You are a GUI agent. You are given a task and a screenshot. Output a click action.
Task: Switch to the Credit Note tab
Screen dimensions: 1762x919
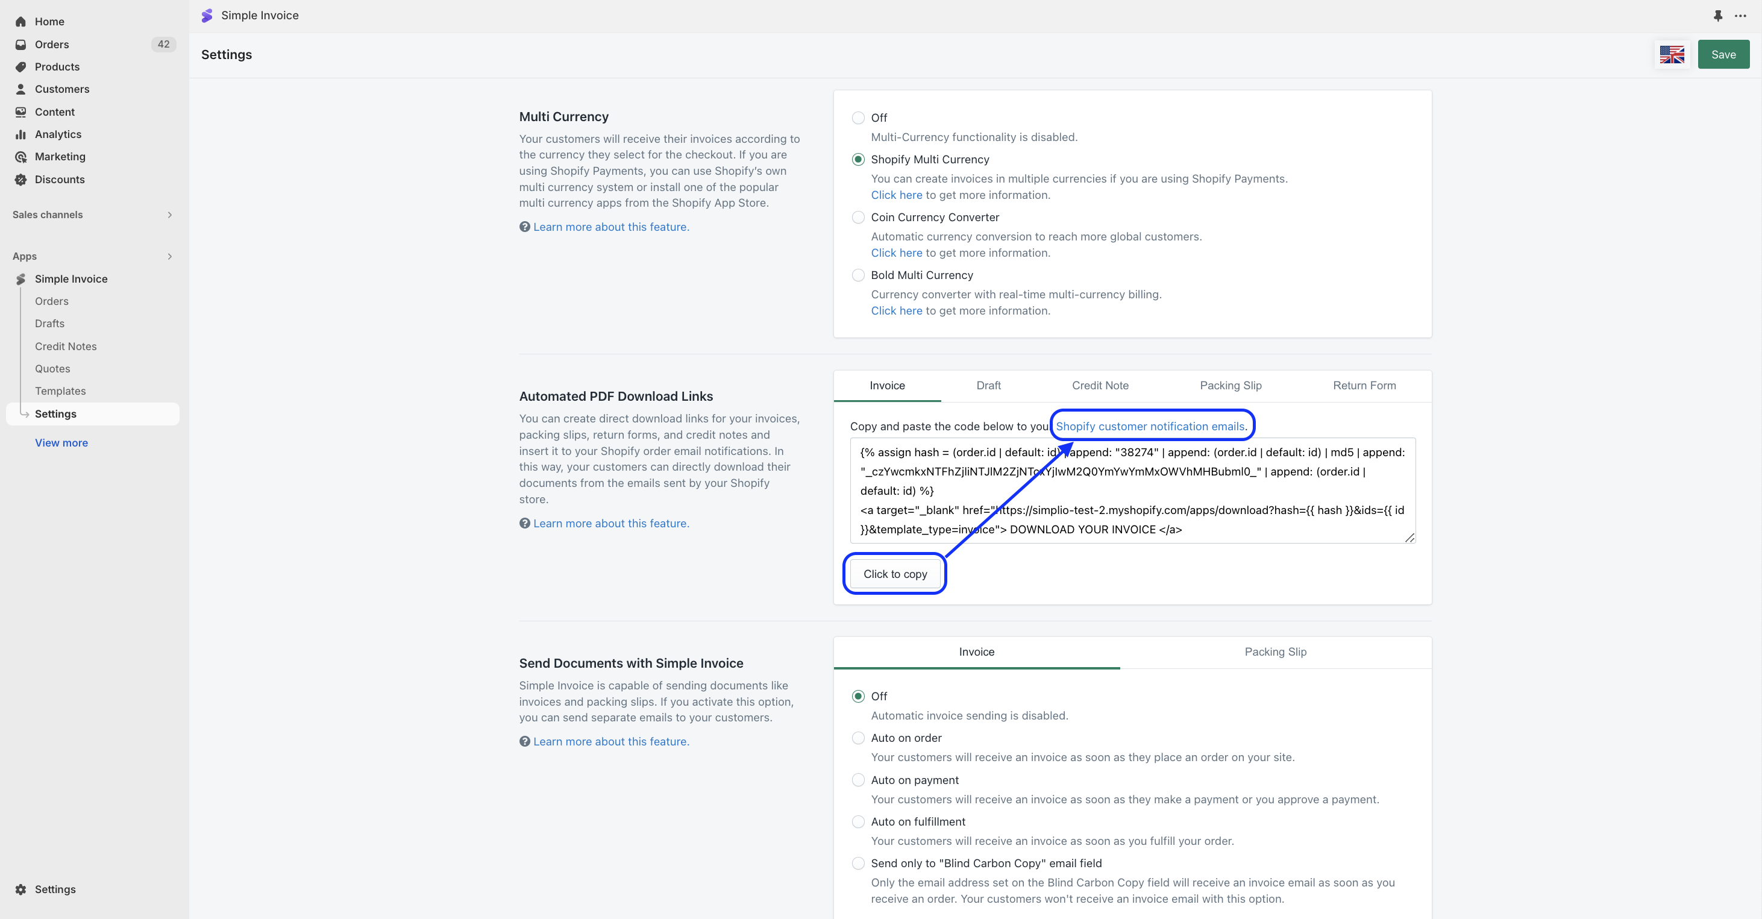click(x=1100, y=386)
